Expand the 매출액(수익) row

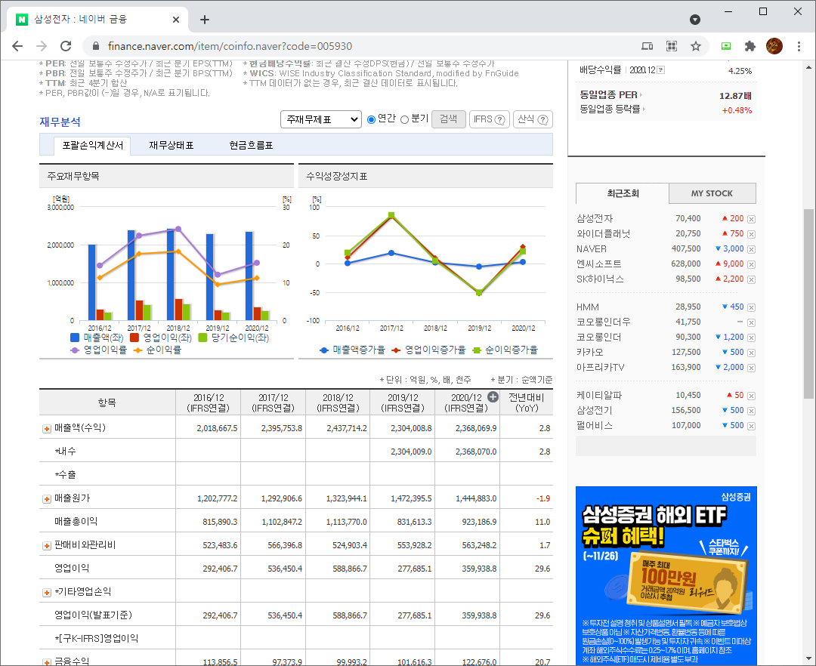(47, 429)
